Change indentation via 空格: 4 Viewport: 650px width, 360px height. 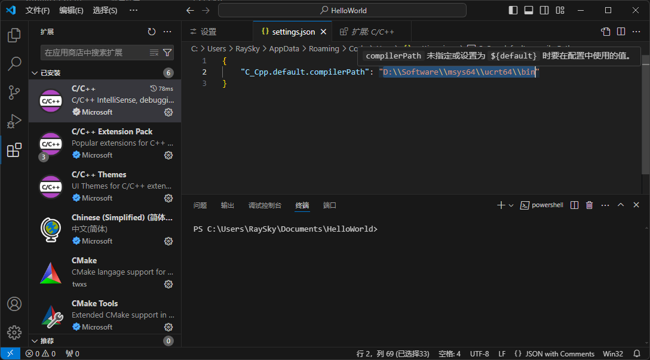click(449, 354)
